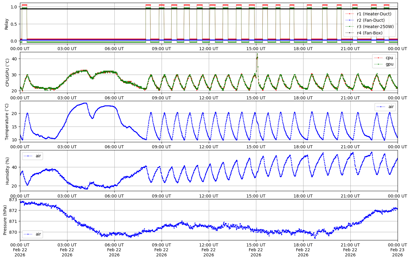Click the r1 (Heater-Duct) legend entry
The width and height of the screenshot is (410, 260).
click(x=374, y=14)
